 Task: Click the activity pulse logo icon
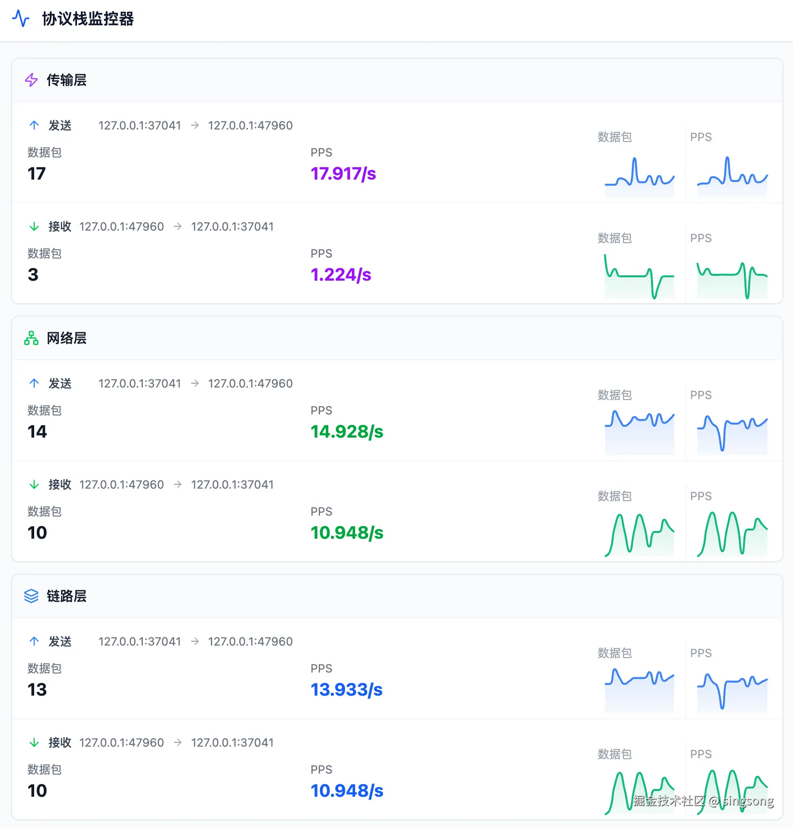[21, 19]
